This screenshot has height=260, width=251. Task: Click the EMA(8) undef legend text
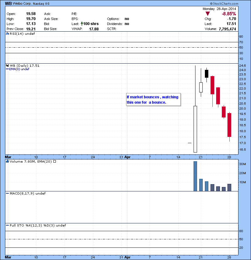coord(19,69)
